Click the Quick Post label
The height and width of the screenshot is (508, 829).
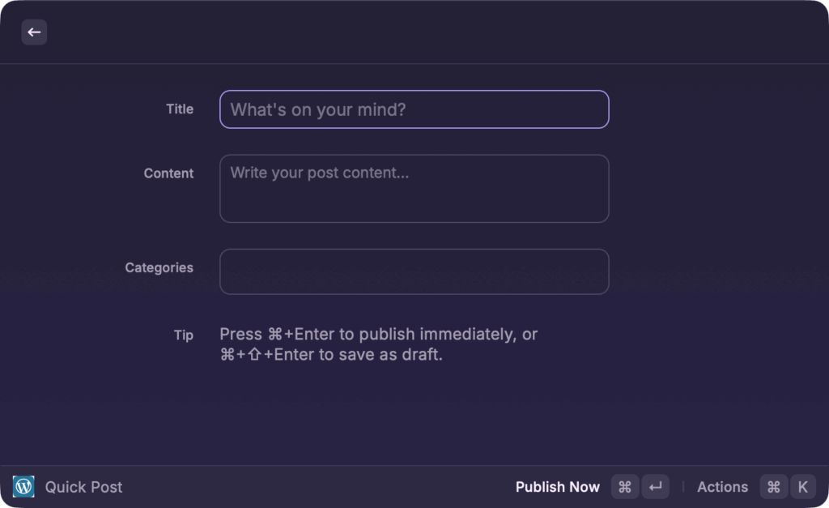[x=83, y=486]
